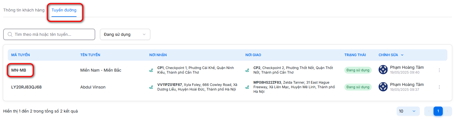This screenshot has width=458, height=124.
Task: Go to page 1 in pagination
Action: click(438, 111)
